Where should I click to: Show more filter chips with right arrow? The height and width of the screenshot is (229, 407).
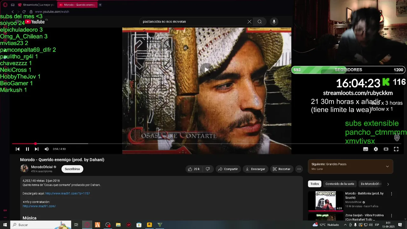(388, 184)
